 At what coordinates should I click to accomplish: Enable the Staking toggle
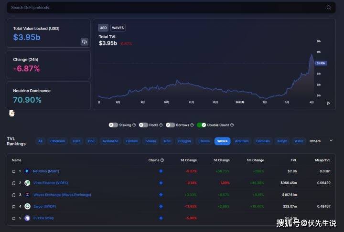click(113, 125)
